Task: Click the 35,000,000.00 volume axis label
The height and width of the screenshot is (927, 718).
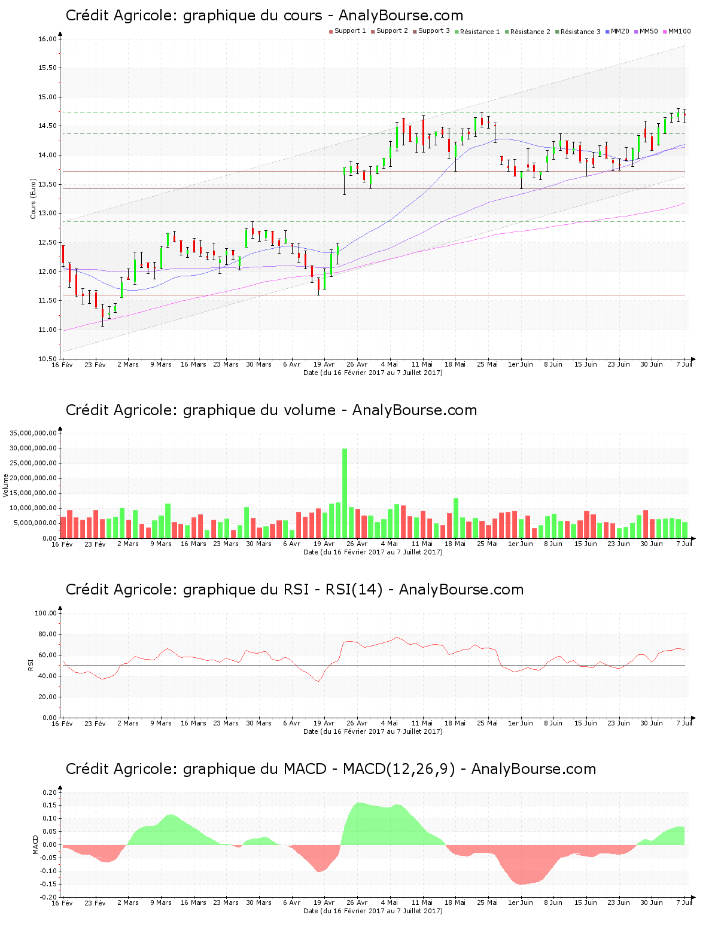Action: click(34, 433)
